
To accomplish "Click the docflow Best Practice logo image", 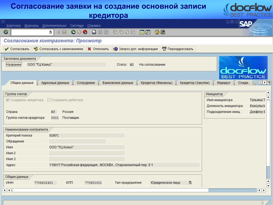I will click(243, 68).
